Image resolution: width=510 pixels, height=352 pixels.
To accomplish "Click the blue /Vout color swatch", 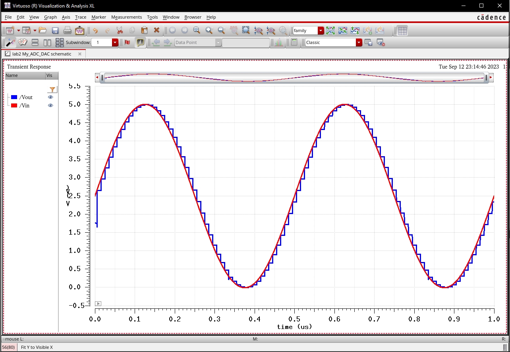I will coord(14,97).
